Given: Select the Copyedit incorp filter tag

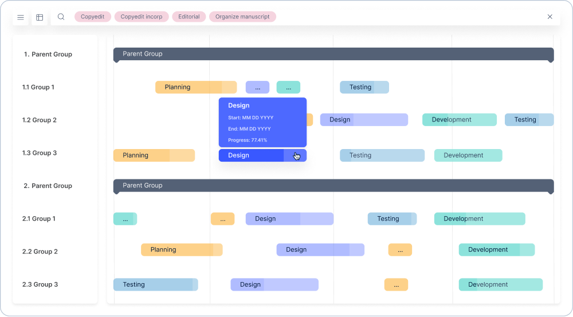Looking at the screenshot, I should tap(141, 17).
